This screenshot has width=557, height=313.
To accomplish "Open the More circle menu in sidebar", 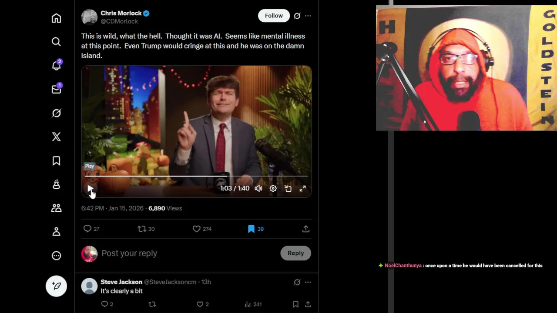I will coord(56,256).
